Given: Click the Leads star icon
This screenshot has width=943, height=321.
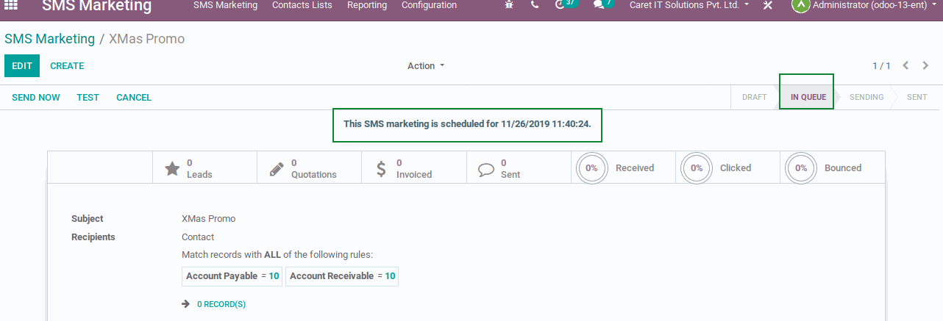Looking at the screenshot, I should pyautogui.click(x=172, y=168).
